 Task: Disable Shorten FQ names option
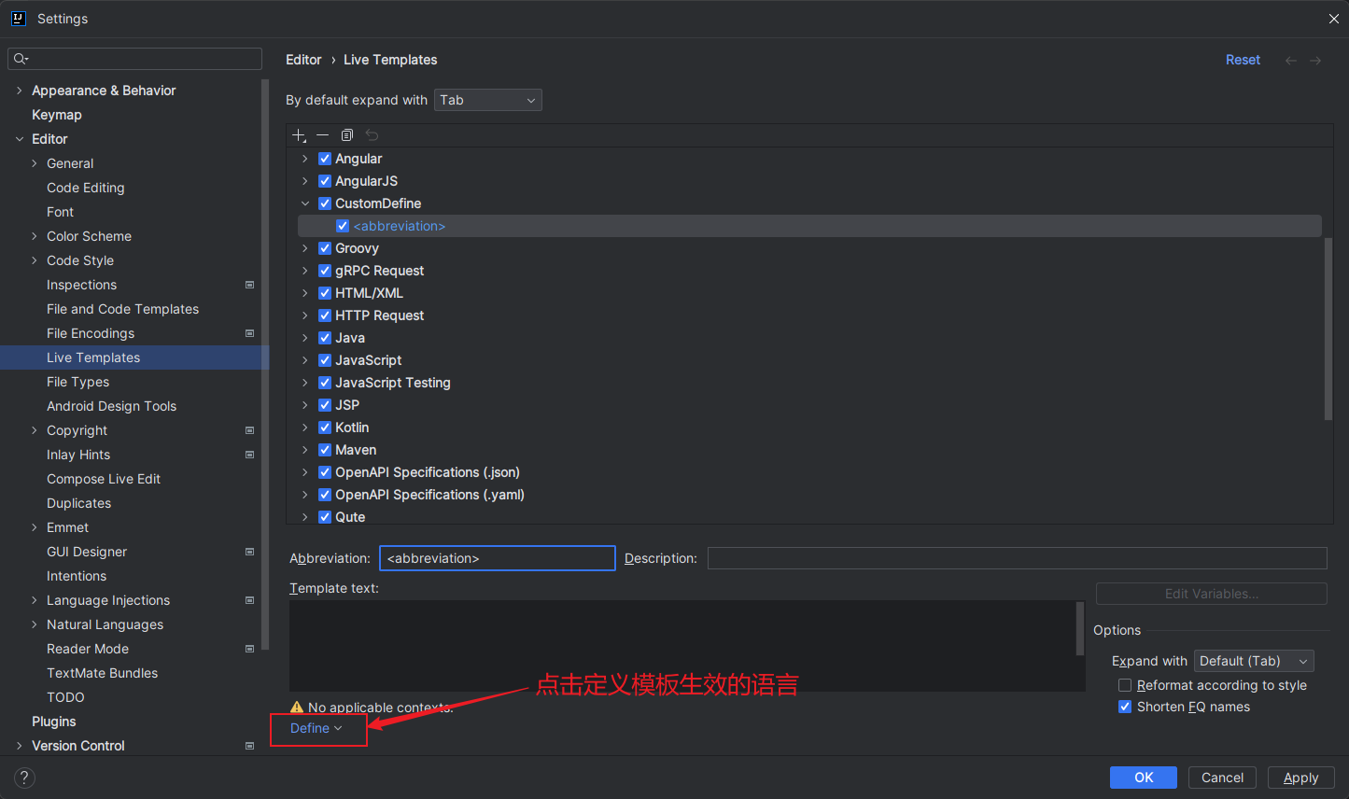point(1125,707)
